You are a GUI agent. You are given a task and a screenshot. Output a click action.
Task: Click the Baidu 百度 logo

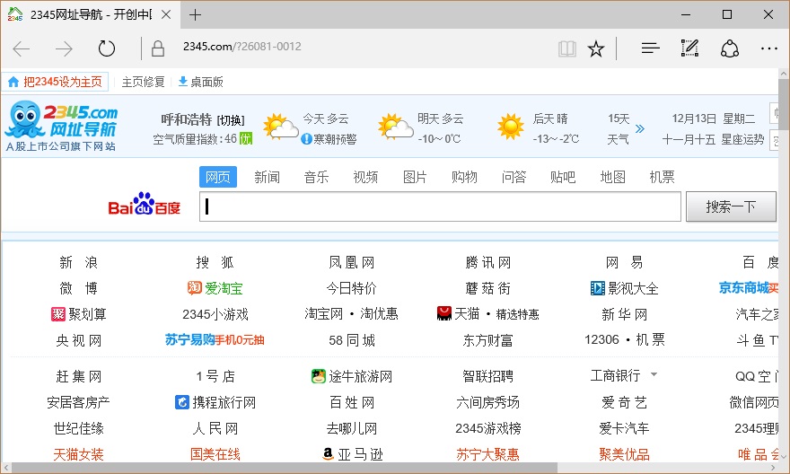145,204
